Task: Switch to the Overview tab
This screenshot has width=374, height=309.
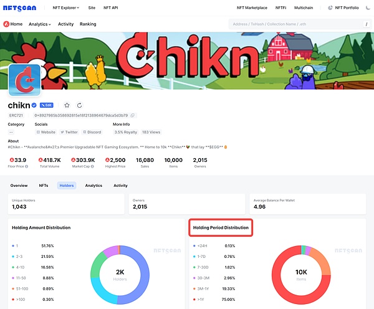Action: pyautogui.click(x=19, y=185)
